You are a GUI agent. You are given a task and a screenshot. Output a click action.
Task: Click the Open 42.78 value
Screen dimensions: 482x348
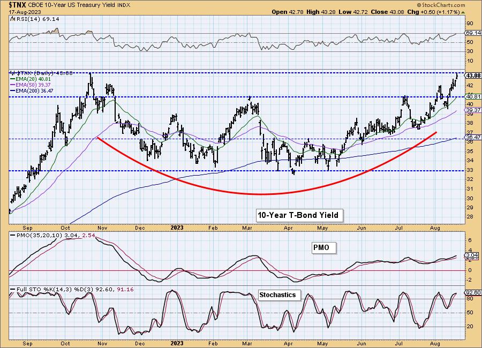click(288, 12)
